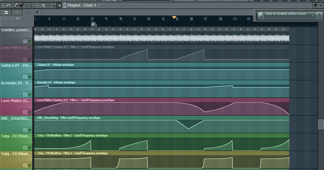The width and height of the screenshot is (324, 170).
Task: Select the DNC_OrionStri track header
Action: pyautogui.click(x=16, y=124)
